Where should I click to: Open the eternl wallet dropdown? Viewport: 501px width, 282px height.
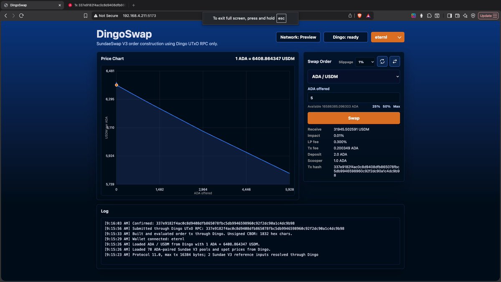tap(387, 37)
